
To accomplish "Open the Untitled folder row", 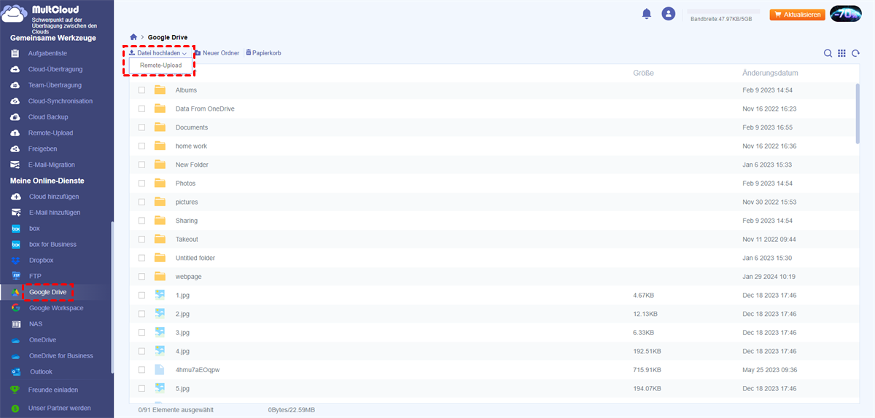I will (x=494, y=258).
